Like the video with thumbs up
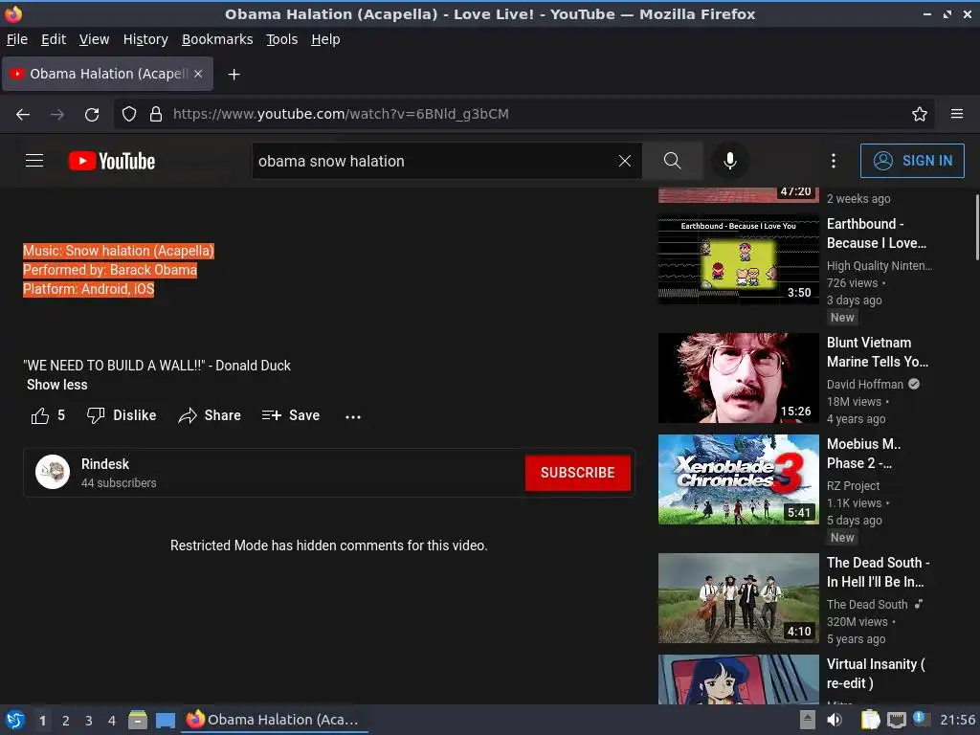 (x=40, y=415)
